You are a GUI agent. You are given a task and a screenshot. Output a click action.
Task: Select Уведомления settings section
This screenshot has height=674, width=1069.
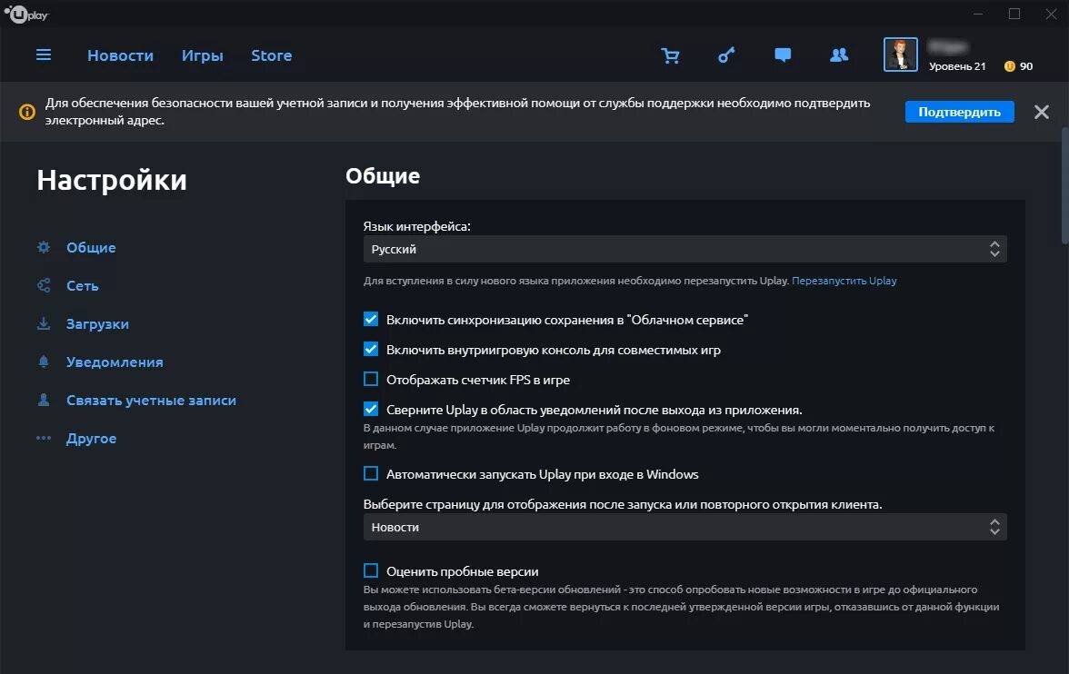tap(115, 362)
